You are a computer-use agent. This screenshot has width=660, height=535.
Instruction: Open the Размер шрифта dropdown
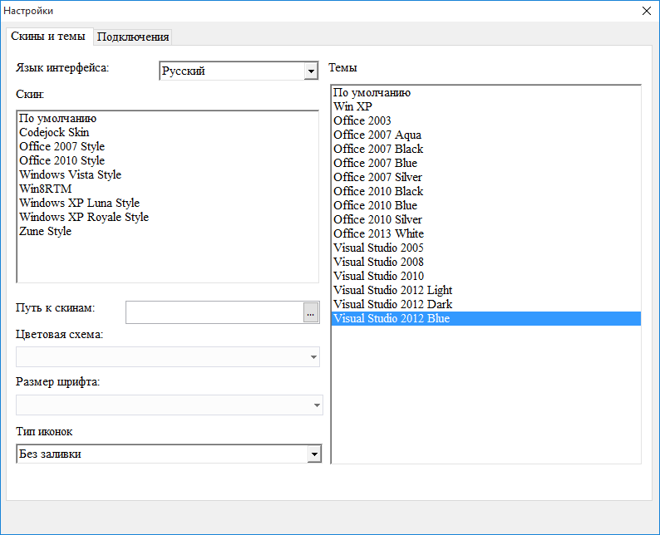click(316, 405)
